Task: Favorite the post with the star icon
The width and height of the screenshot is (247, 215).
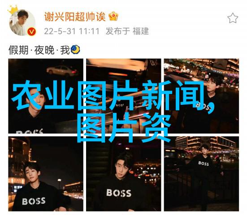Action: pyautogui.click(x=233, y=18)
